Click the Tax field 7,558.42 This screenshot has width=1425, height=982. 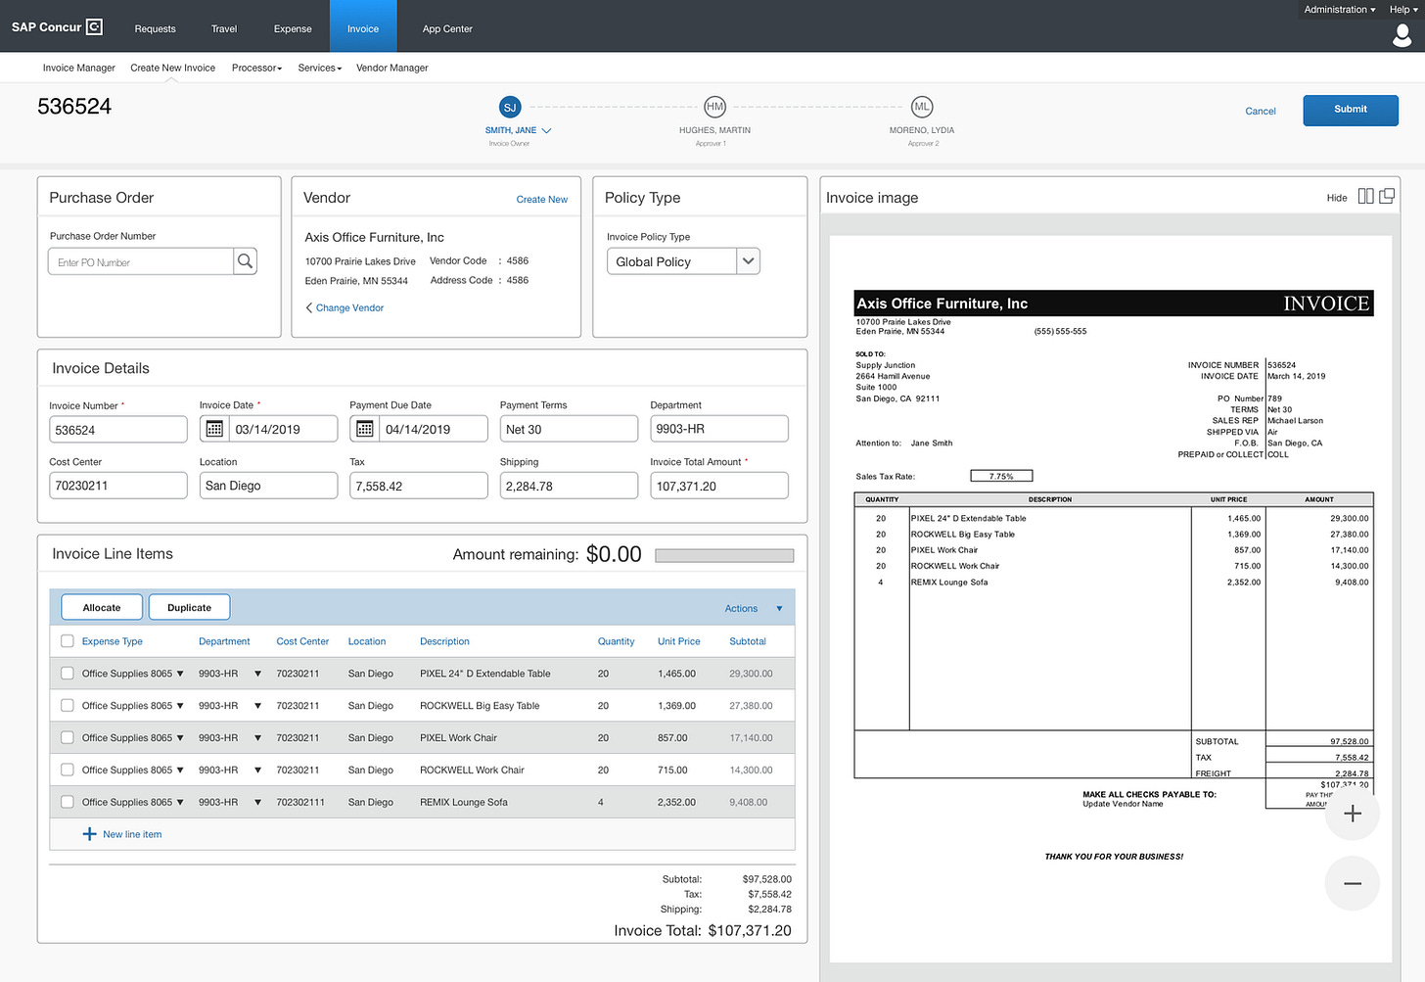(419, 486)
